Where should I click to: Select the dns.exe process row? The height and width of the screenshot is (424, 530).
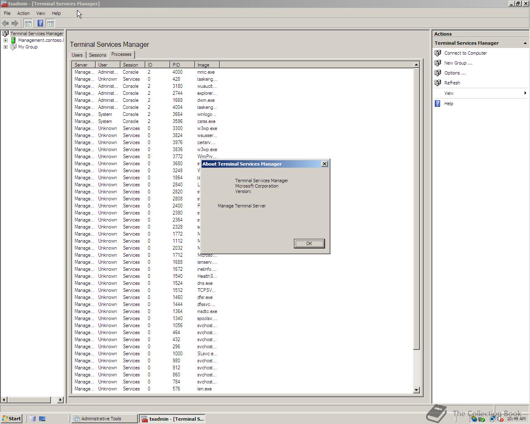(145, 283)
